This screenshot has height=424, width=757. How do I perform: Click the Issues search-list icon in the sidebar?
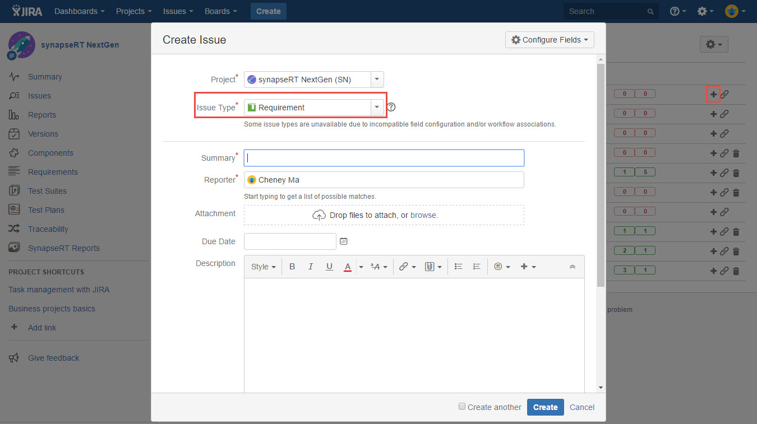click(15, 96)
